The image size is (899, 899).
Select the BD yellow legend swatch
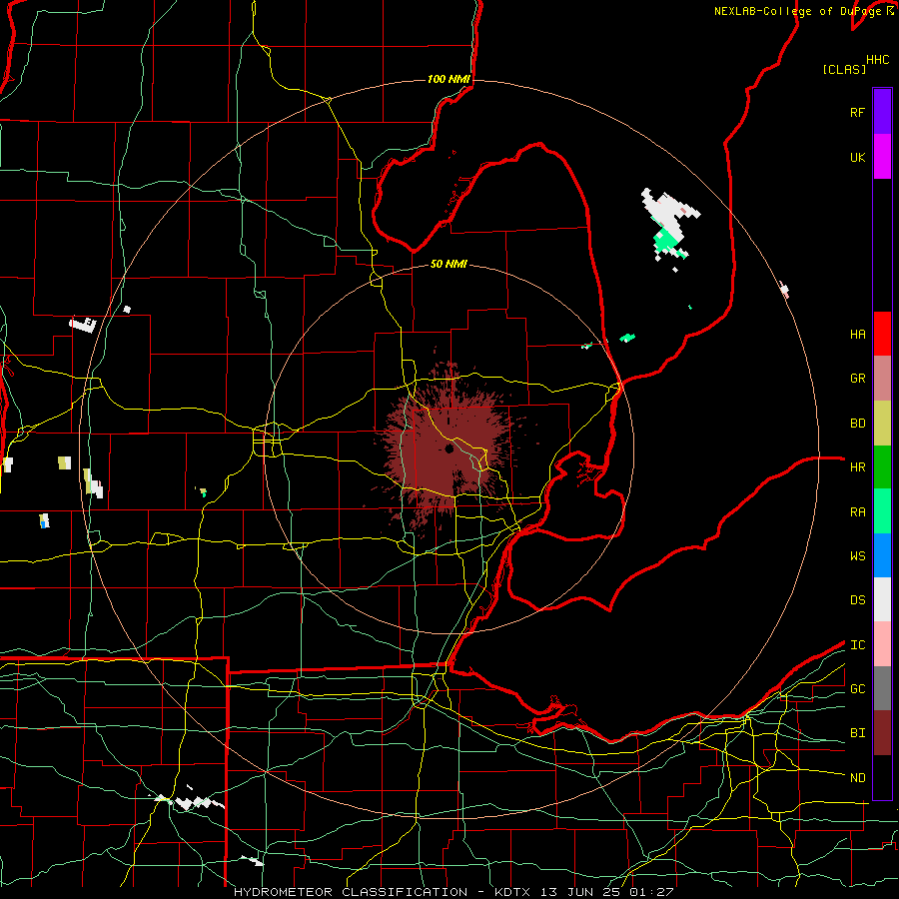click(882, 424)
